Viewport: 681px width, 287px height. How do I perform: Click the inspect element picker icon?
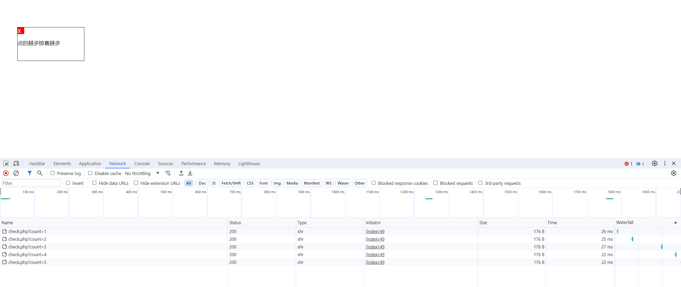pyautogui.click(x=6, y=163)
